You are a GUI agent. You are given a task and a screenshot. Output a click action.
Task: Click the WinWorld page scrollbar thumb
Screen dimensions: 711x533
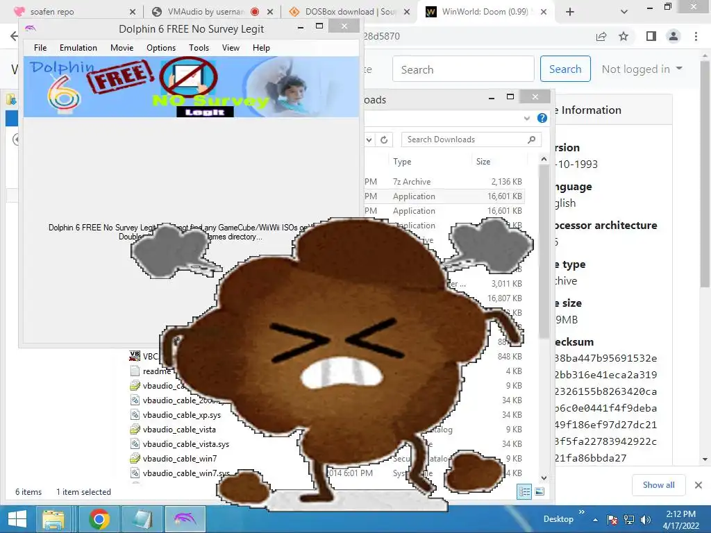point(704,174)
